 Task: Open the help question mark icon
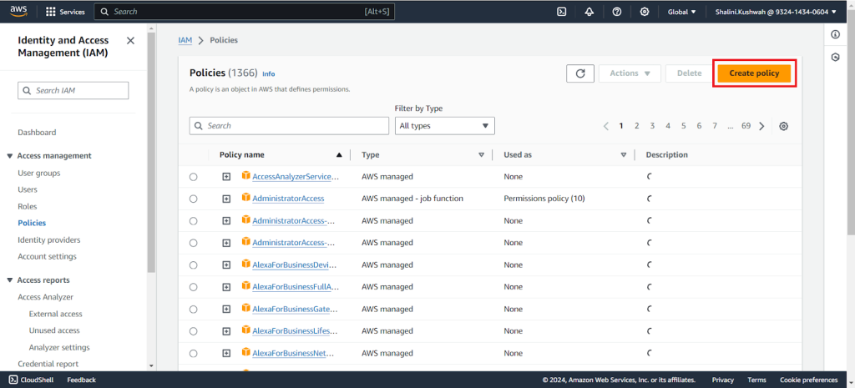coord(617,12)
